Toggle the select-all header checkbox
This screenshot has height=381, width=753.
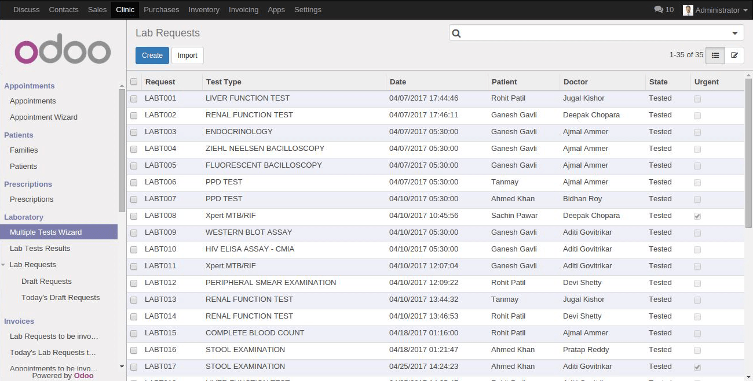tap(134, 82)
